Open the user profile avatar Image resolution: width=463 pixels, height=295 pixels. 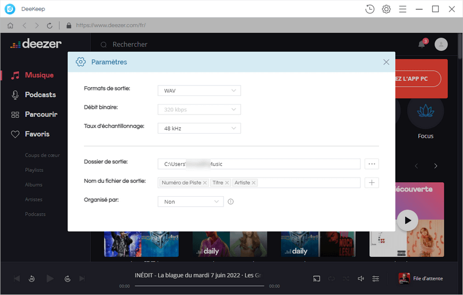point(441,44)
